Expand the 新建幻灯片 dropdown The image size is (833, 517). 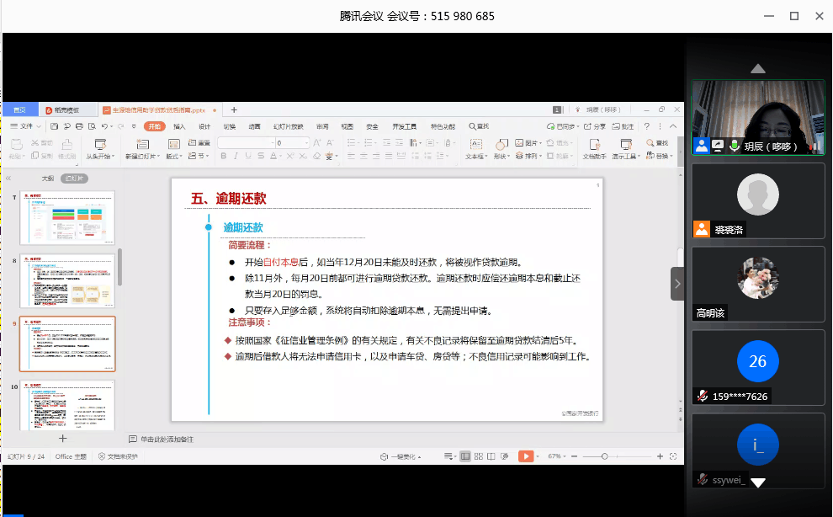(x=141, y=157)
